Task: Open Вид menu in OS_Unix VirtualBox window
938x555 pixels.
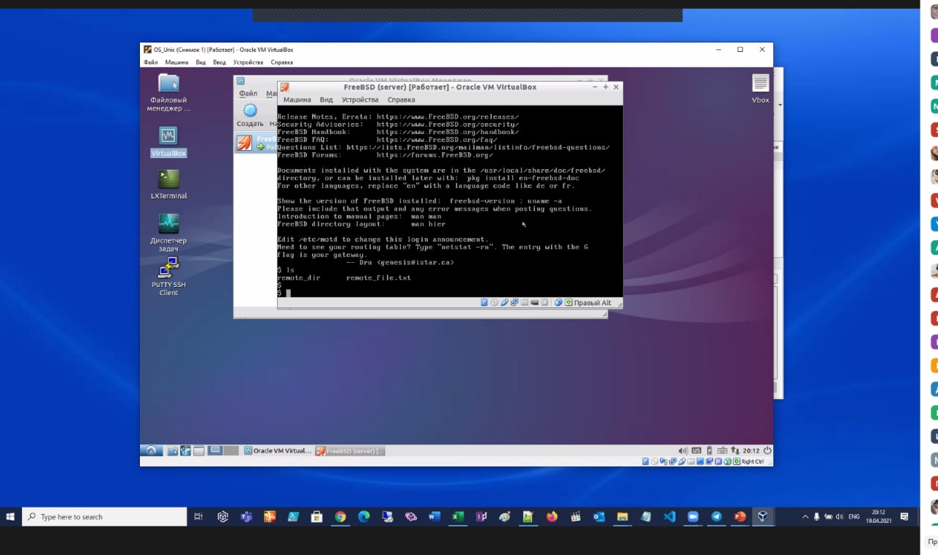Action: tap(201, 62)
